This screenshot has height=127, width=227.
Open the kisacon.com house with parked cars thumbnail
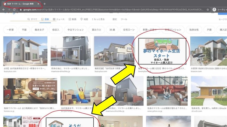click(209, 51)
